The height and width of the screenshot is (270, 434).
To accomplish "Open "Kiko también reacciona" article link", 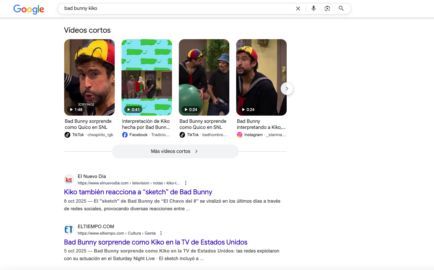I will tap(138, 192).
